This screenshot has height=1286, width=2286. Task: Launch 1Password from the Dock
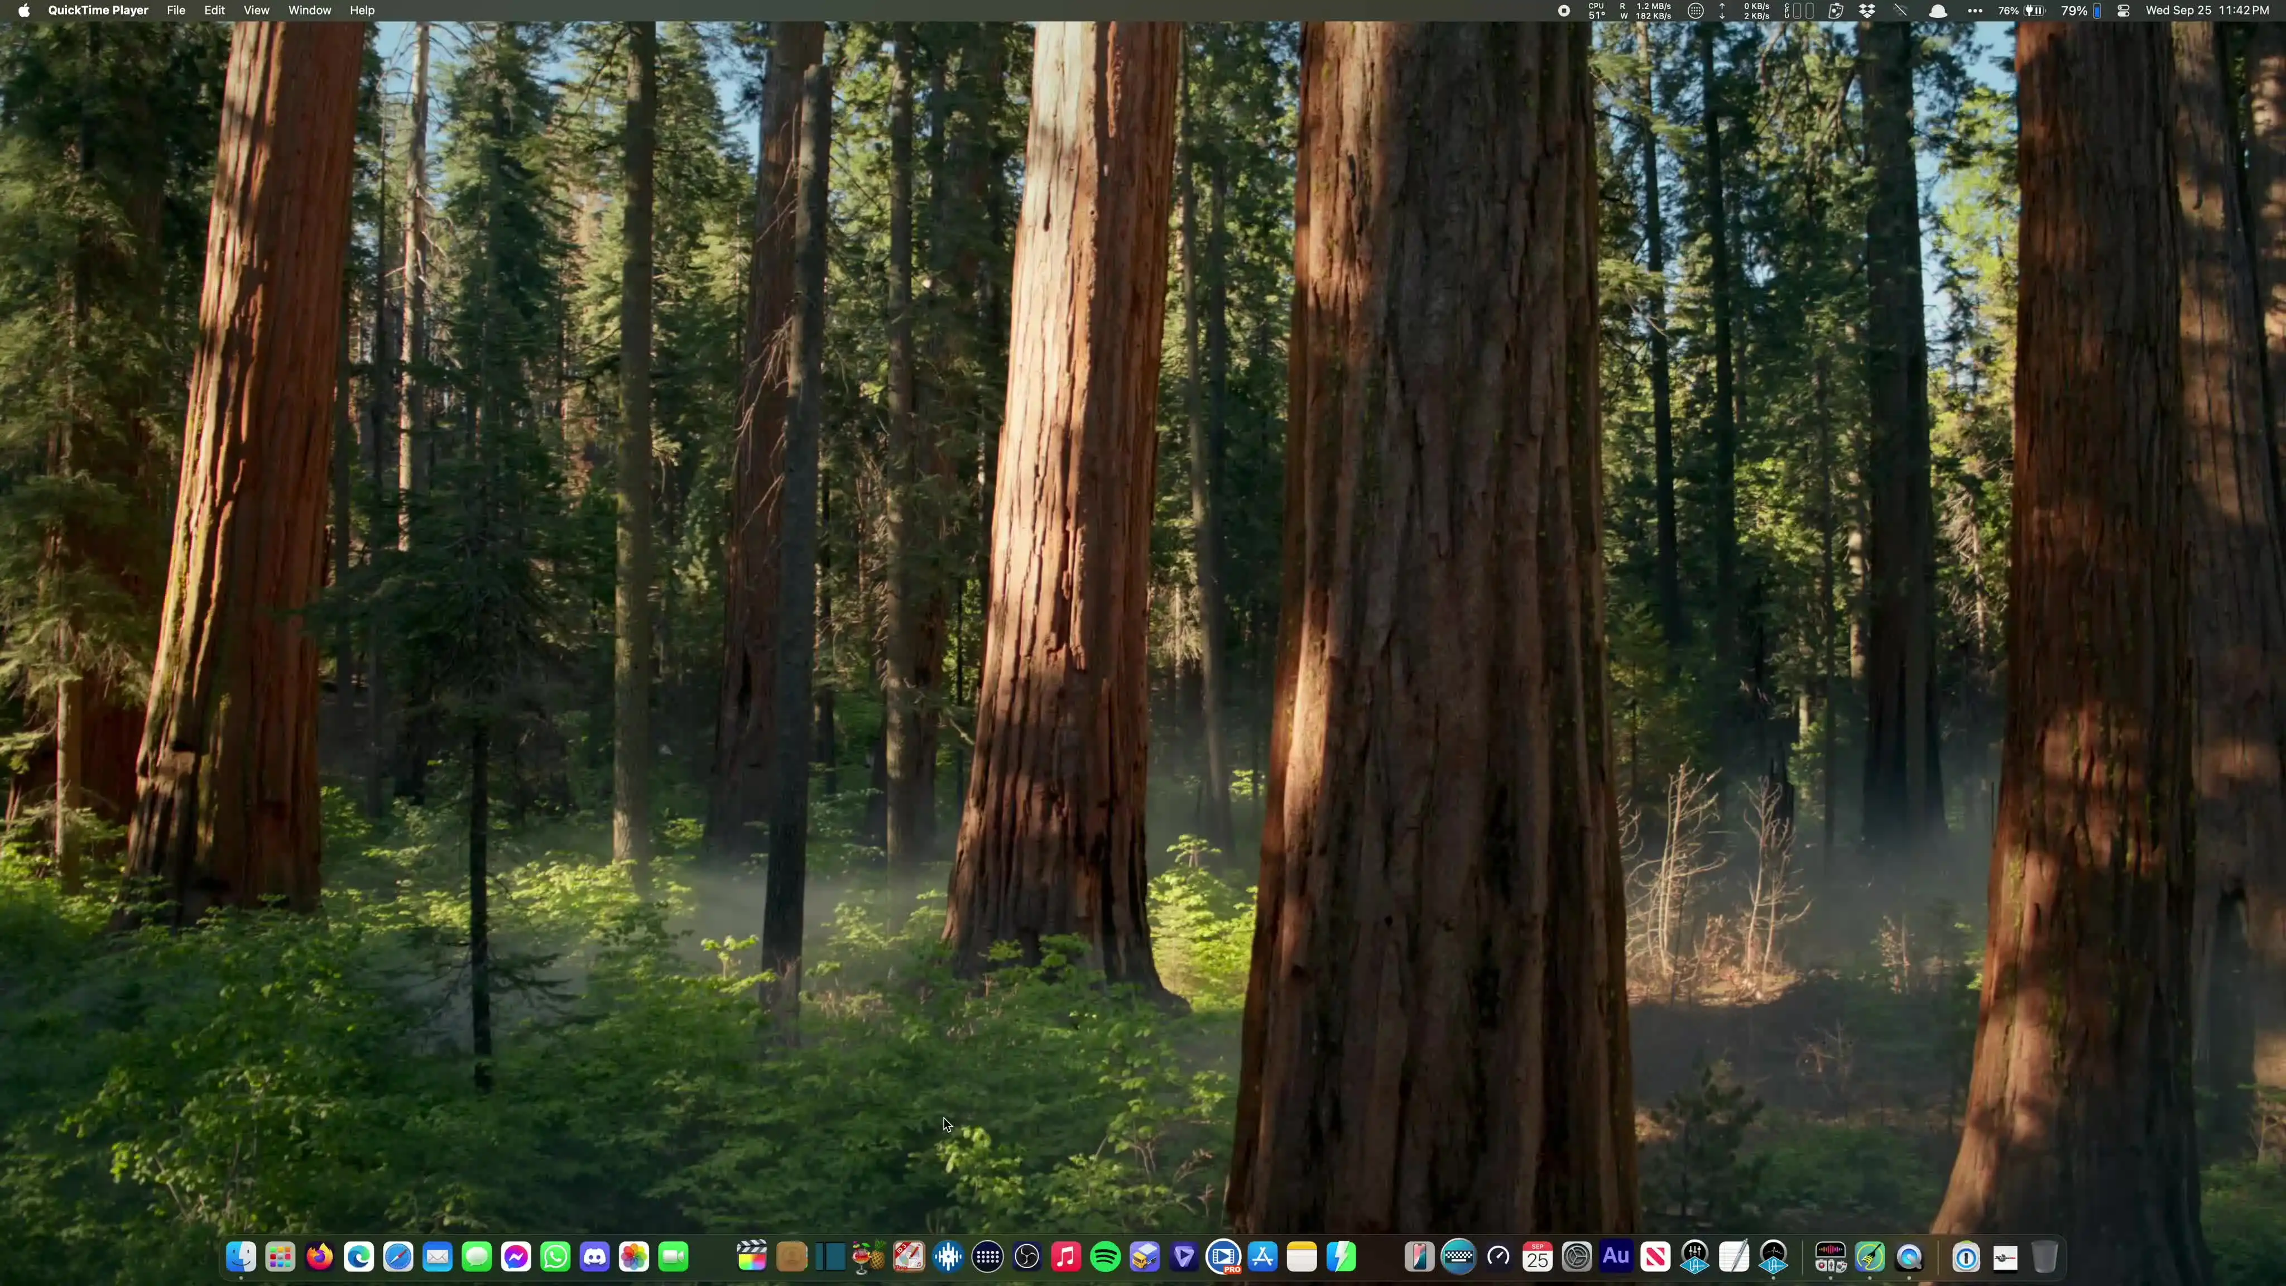coord(1966,1257)
